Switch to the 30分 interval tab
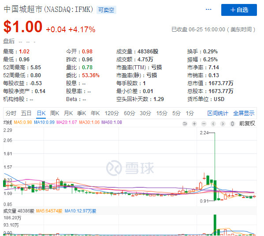 click(x=145, y=113)
